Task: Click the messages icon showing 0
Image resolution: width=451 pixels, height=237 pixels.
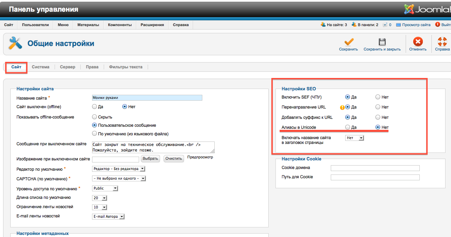Action: click(x=385, y=25)
